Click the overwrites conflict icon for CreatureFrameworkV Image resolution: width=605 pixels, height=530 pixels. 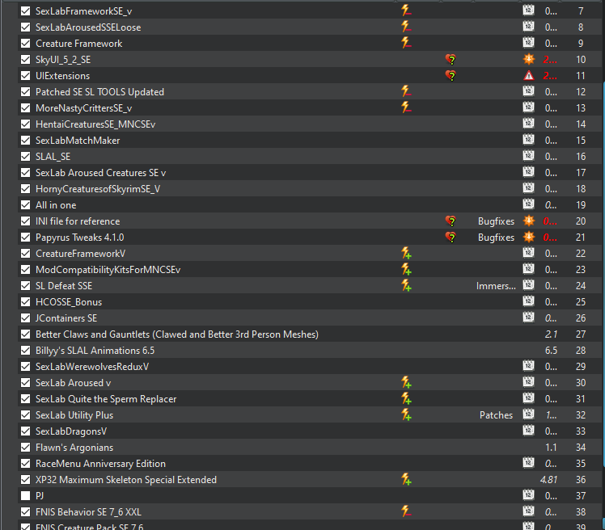point(406,253)
